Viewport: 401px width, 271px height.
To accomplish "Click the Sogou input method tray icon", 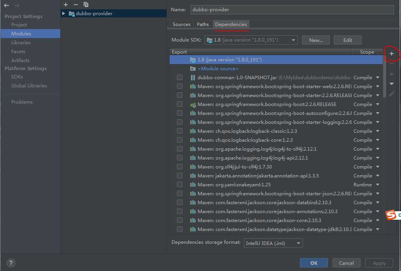I will click(x=391, y=215).
